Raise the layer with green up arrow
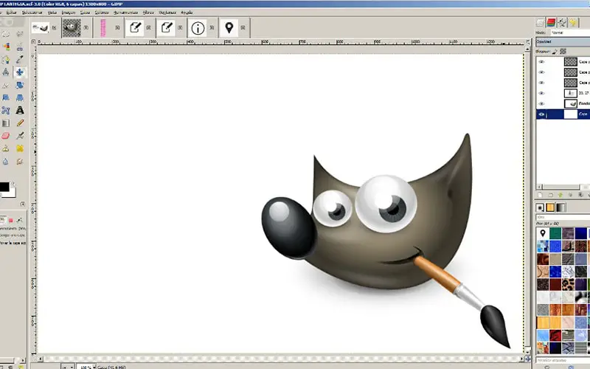Screen dimensions: 590x369 coord(560,195)
